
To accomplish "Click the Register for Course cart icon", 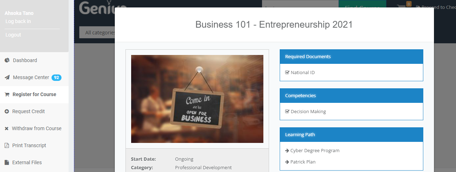I will pyautogui.click(x=7, y=94).
